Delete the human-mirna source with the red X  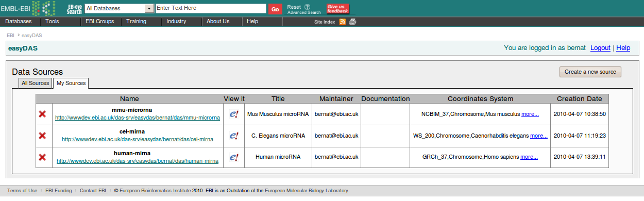(42, 157)
